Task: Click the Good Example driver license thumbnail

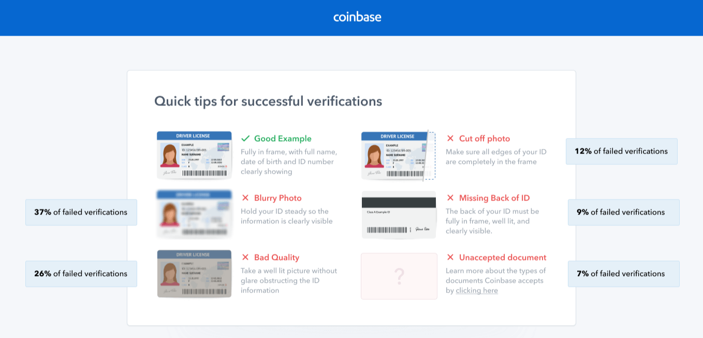Action: click(194, 155)
